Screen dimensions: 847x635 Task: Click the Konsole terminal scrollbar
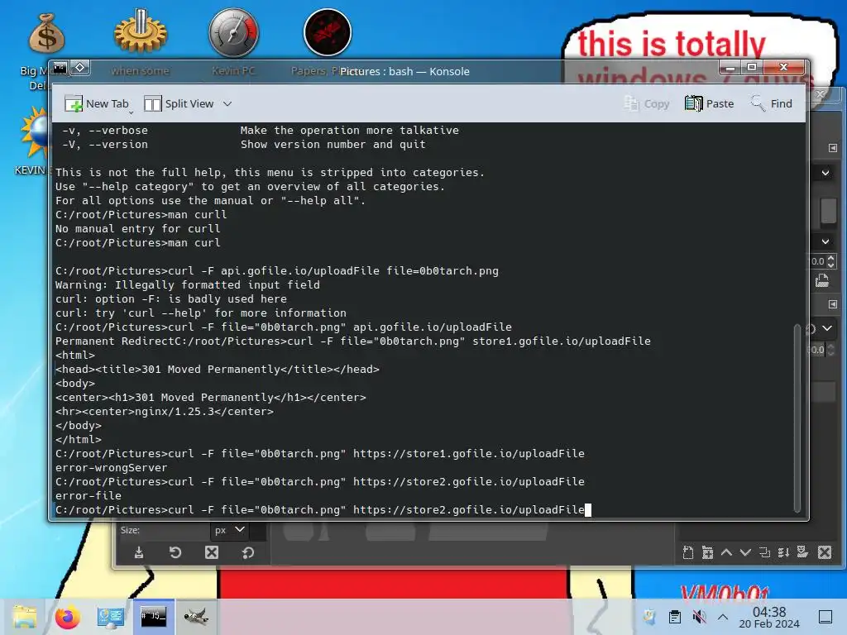tap(797, 418)
